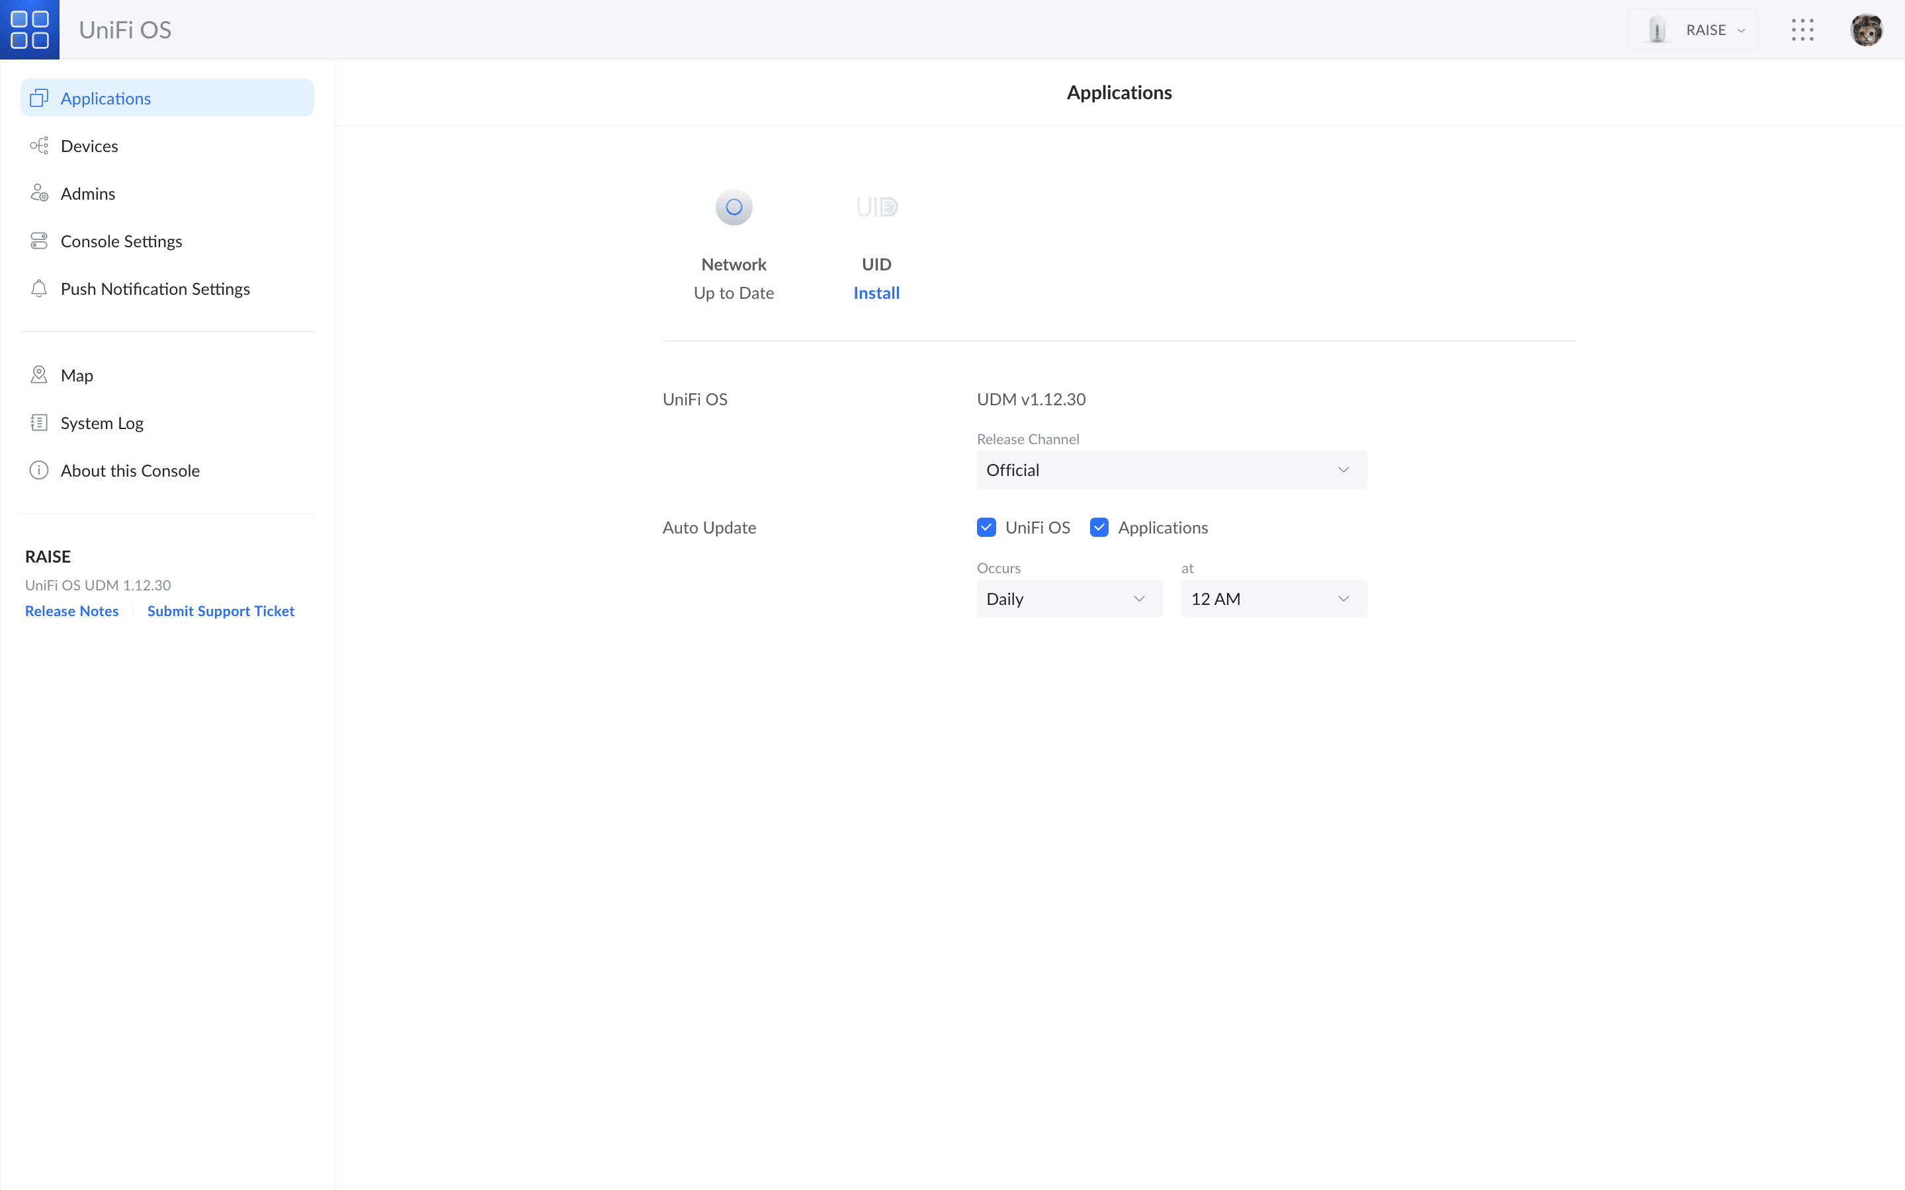The width and height of the screenshot is (1905, 1190).
Task: Open the Occurs Daily dropdown
Action: pos(1069,599)
